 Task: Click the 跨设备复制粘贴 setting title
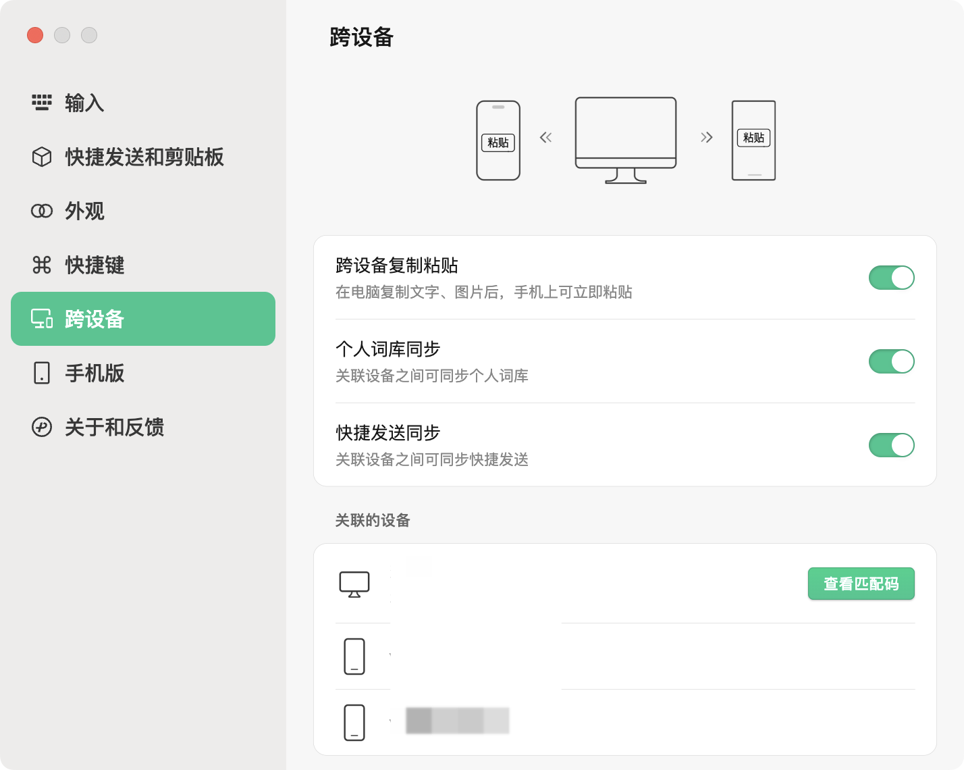point(397,265)
